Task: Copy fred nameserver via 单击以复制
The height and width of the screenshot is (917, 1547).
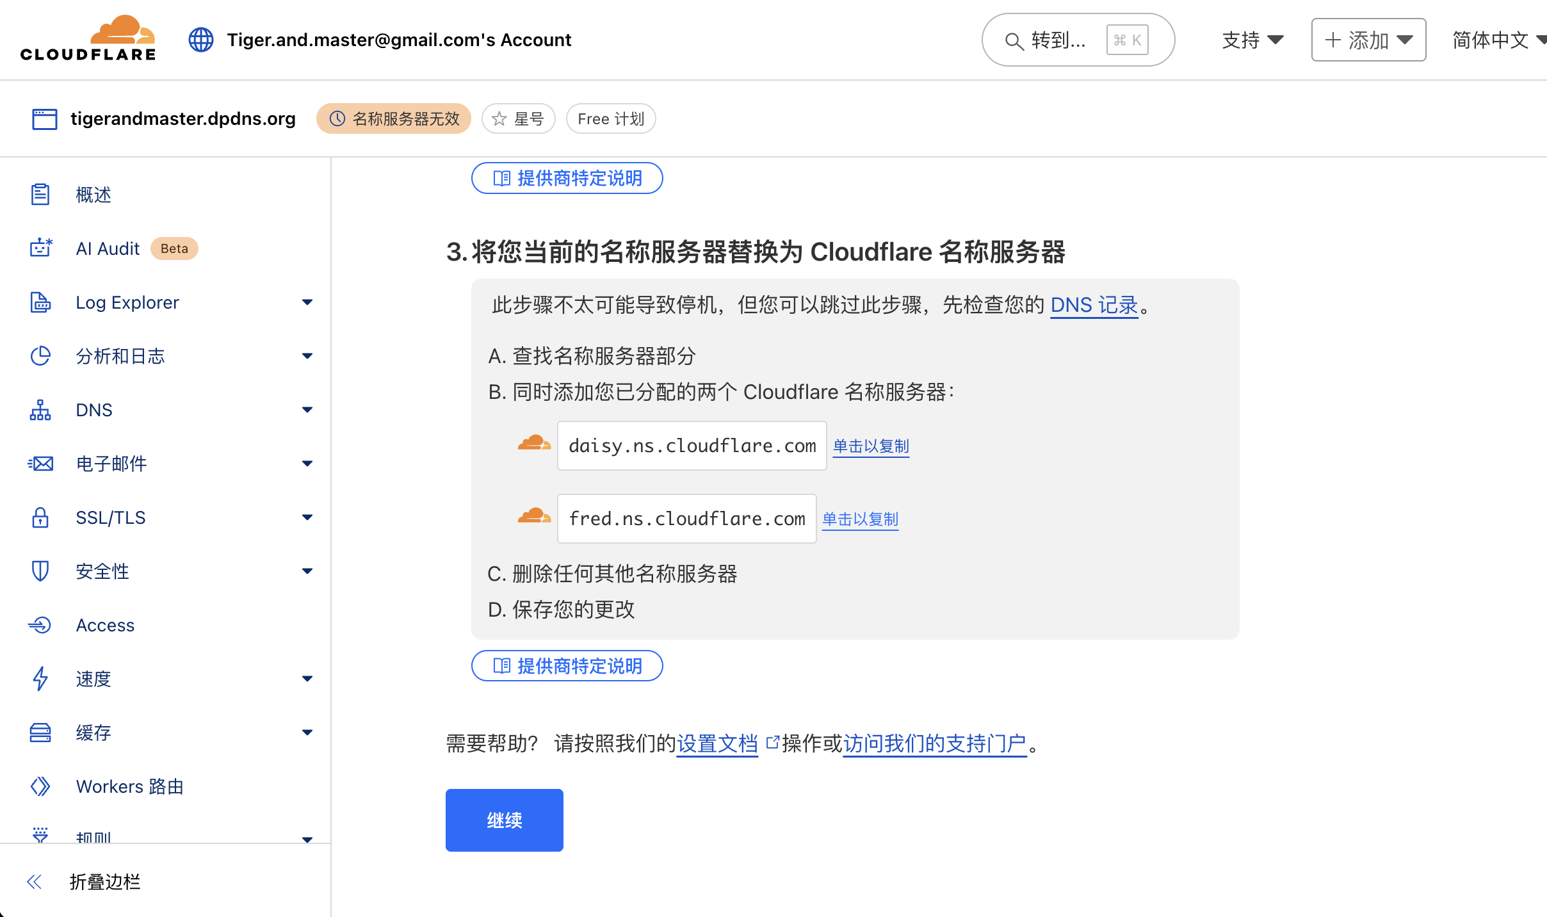Action: coord(860,519)
